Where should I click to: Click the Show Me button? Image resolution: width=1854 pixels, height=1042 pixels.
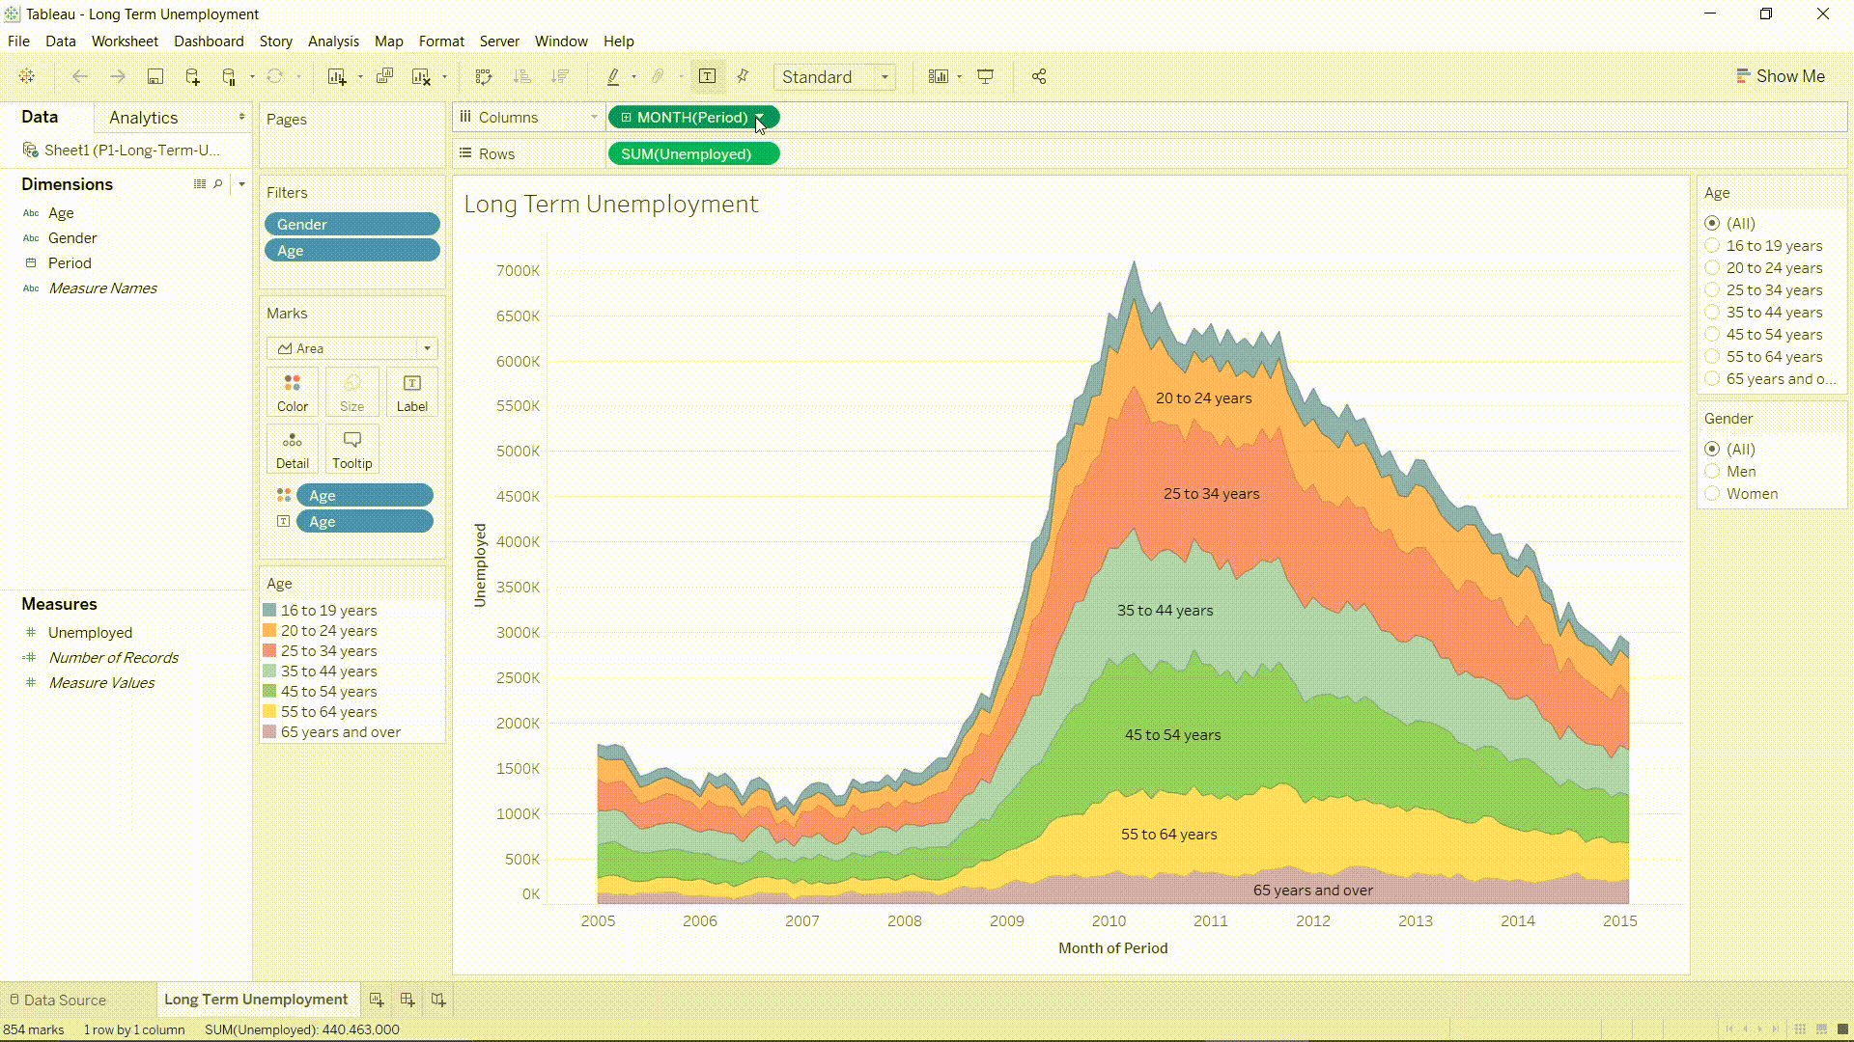coord(1780,76)
